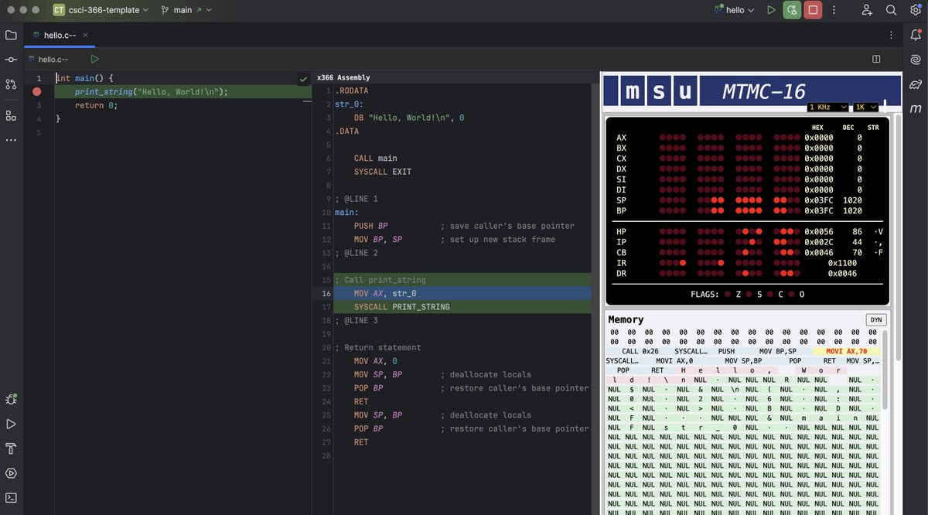Open the Terminal tool window

pos(11,498)
